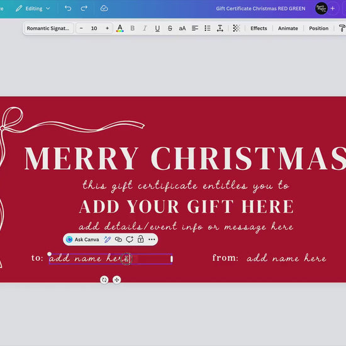Decrease font size with minus button
346x346 pixels.
click(x=81, y=28)
